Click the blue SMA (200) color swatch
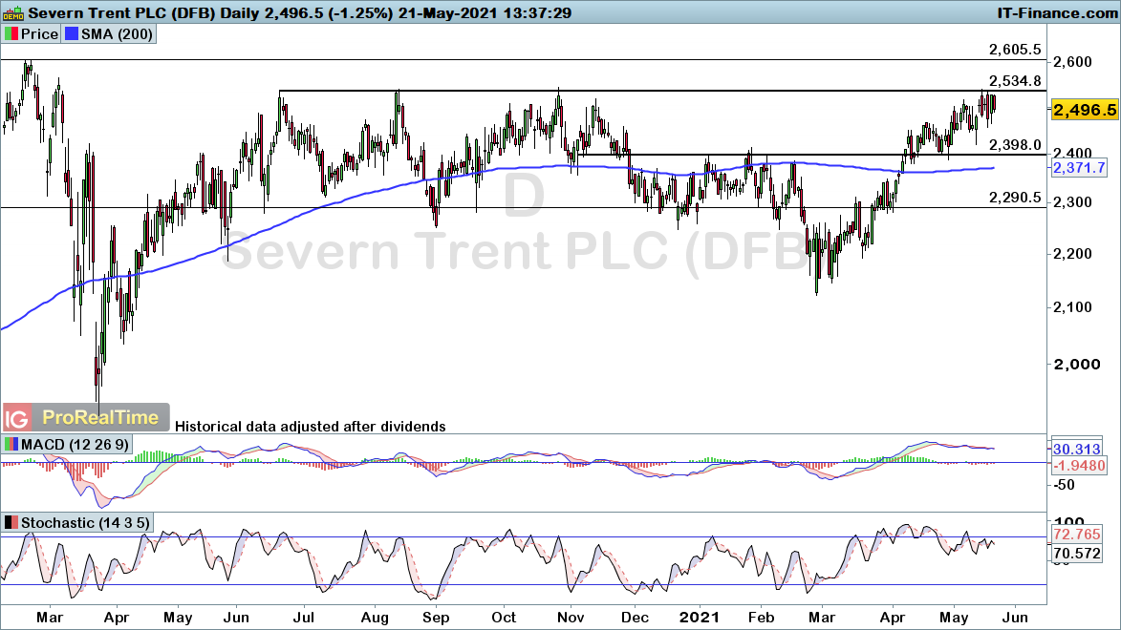Viewport: 1121px width, 630px height. coord(73,34)
